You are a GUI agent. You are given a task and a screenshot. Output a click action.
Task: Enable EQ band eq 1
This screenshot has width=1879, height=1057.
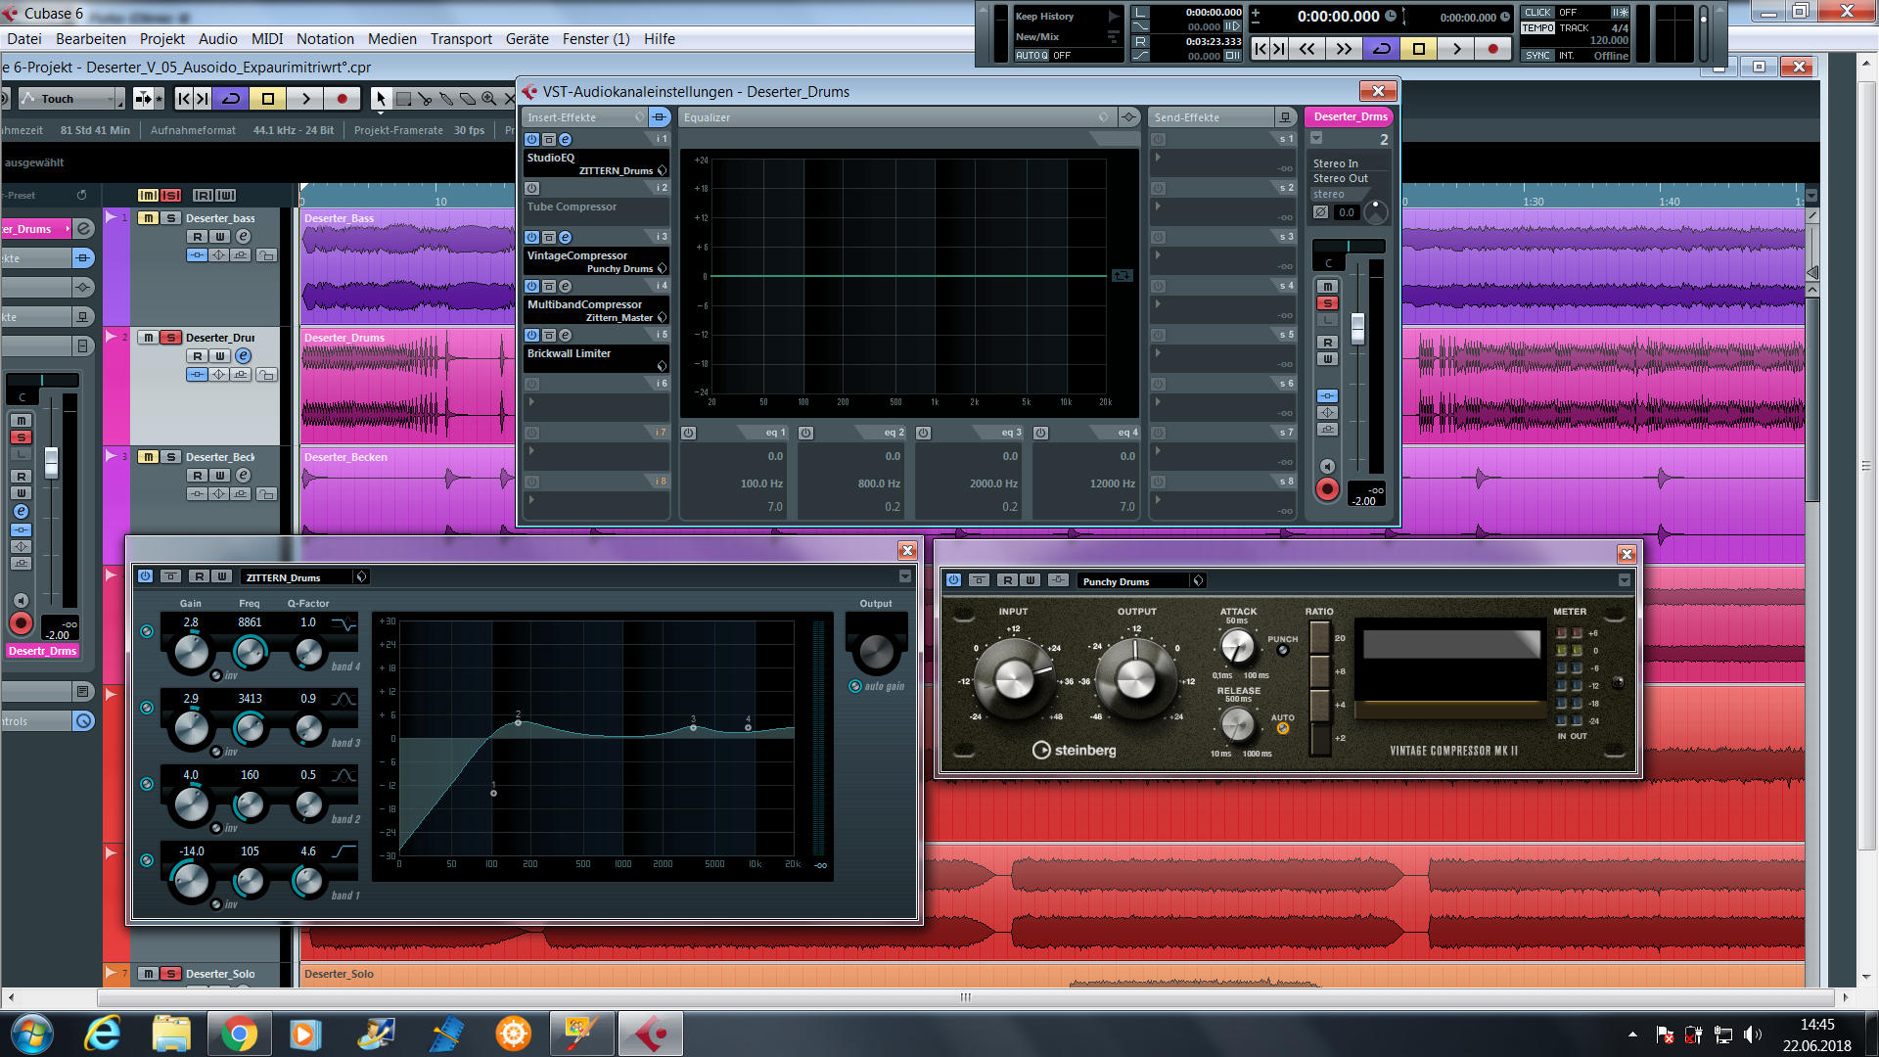point(689,433)
